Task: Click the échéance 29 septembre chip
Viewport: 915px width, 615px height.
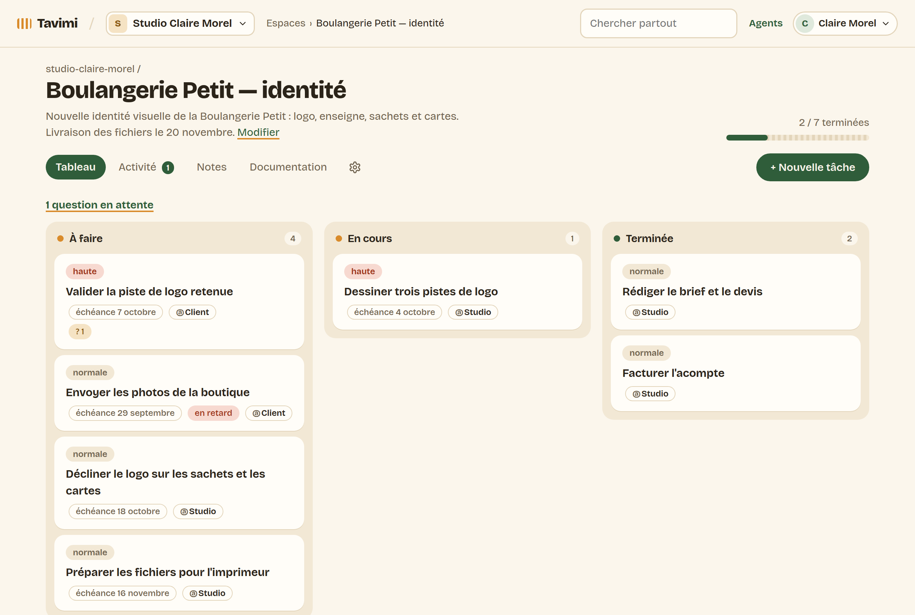Action: coord(125,413)
